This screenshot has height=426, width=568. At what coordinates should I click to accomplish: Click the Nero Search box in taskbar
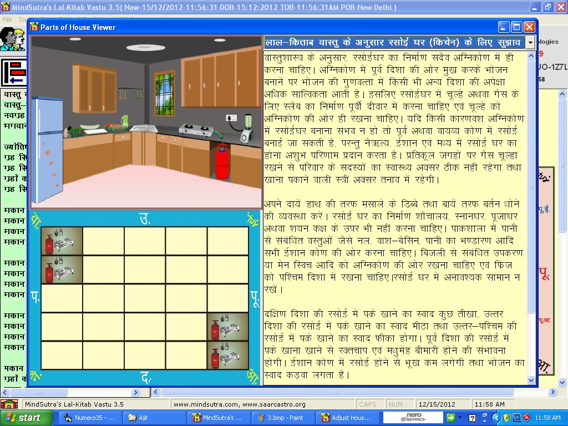(413, 418)
